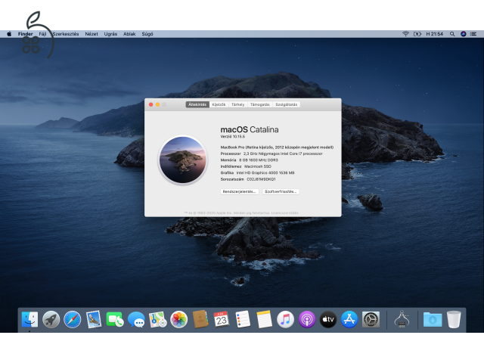Open Messages from the Dock

(x=136, y=319)
